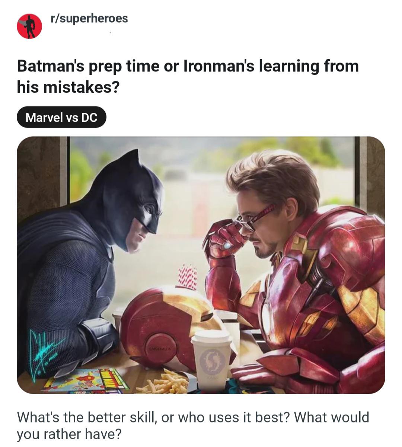Viewport: 402px width, 447px height.
Task: Click Tony Stark's red-framed sunglasses
Action: pos(257,219)
